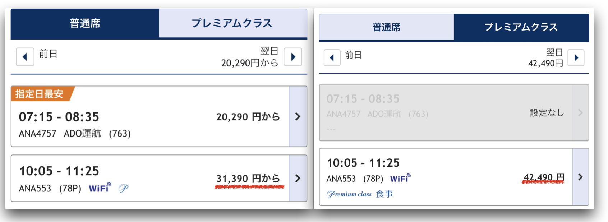The width and height of the screenshot is (608, 222).
Task: Select プレミアムクラス tab in right panel
Action: [521, 27]
